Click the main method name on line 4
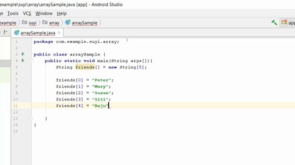This screenshot has width=295, height=165. (x=103, y=61)
